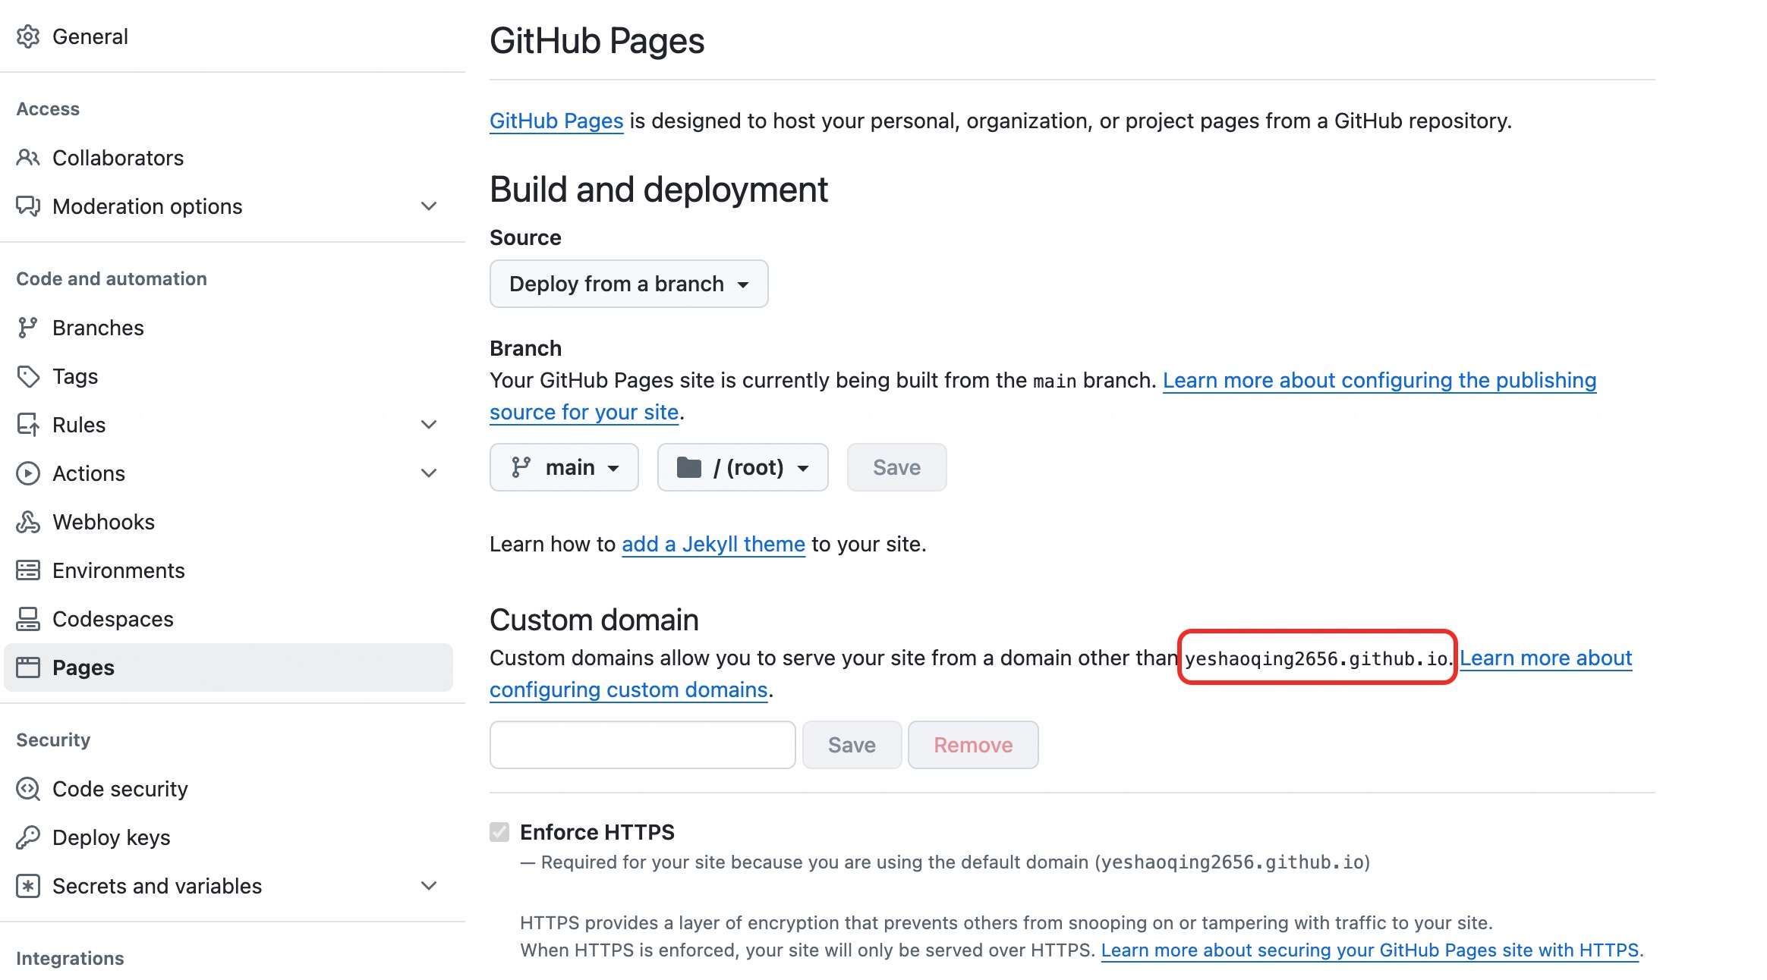Expand Secrets and variables chevron

[429, 886]
